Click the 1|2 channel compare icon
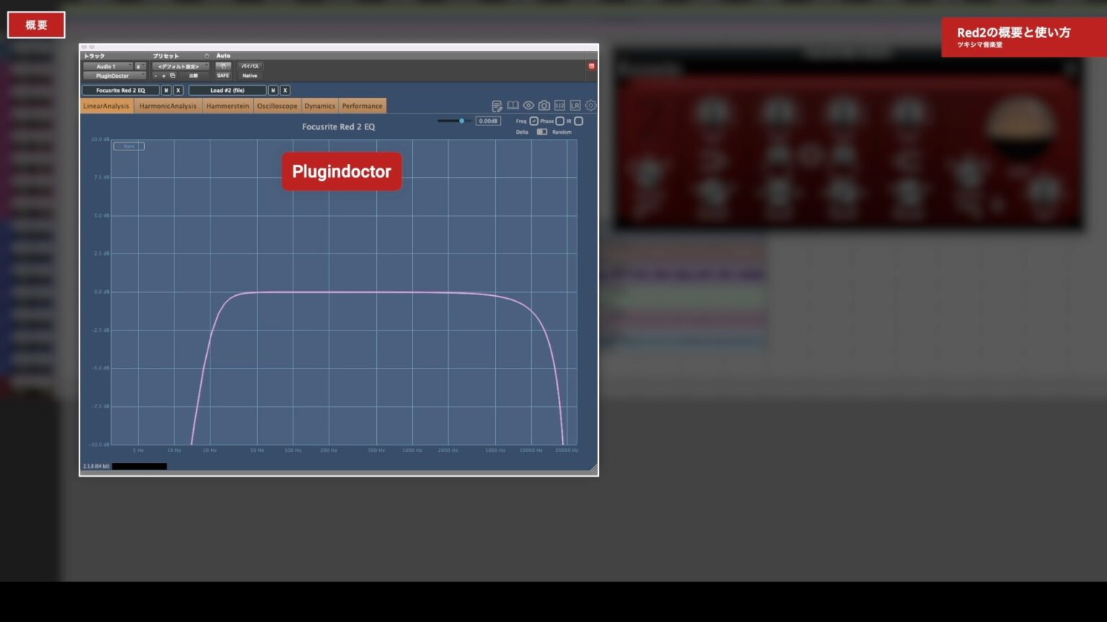Screen dimensions: 1107x622 (x=559, y=105)
